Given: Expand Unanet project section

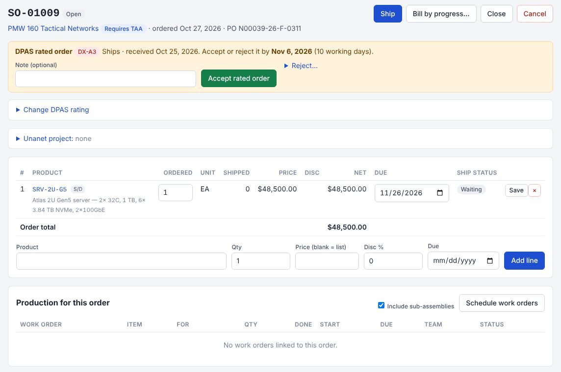Looking at the screenshot, I should click(x=53, y=139).
